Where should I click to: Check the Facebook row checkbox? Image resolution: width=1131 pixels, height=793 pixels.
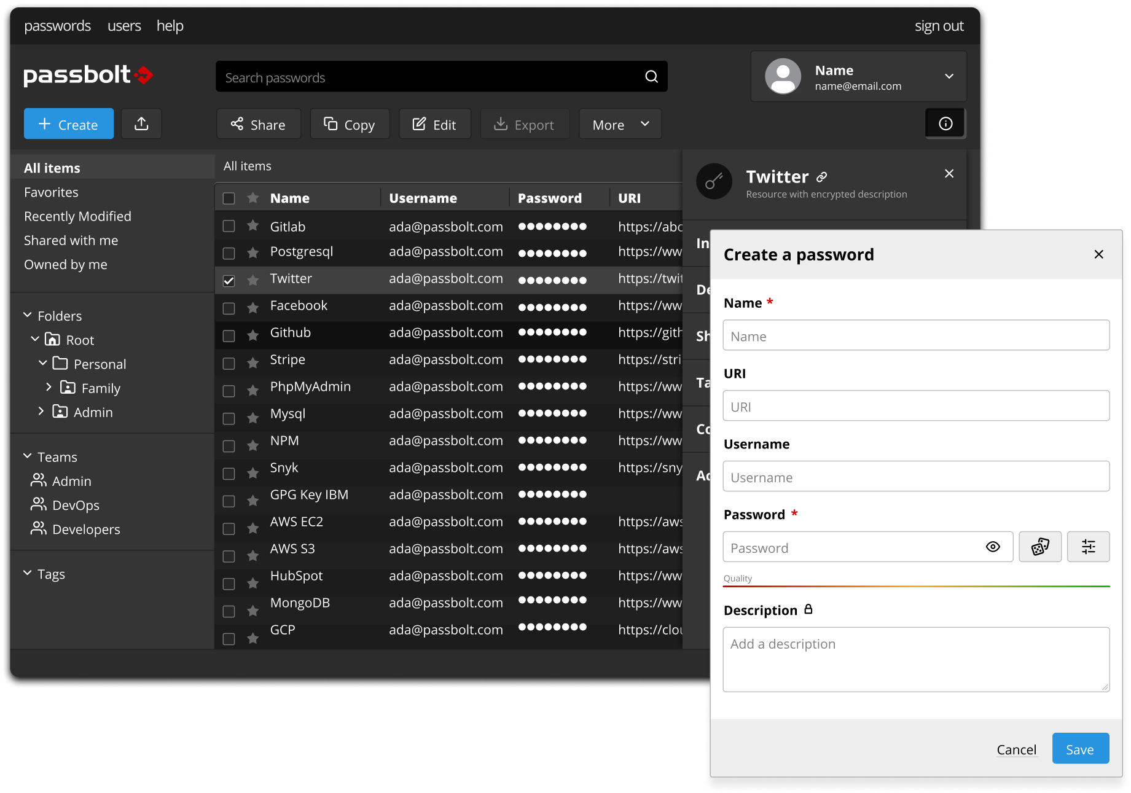coord(229,308)
